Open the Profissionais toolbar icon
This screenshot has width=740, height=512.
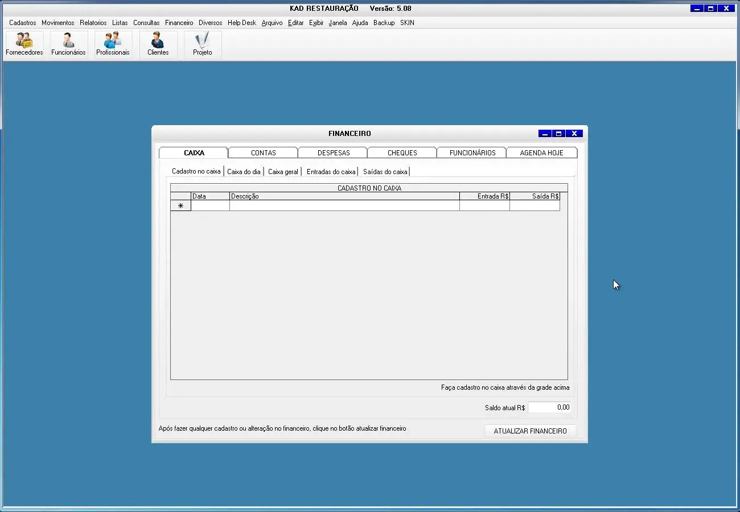point(113,44)
